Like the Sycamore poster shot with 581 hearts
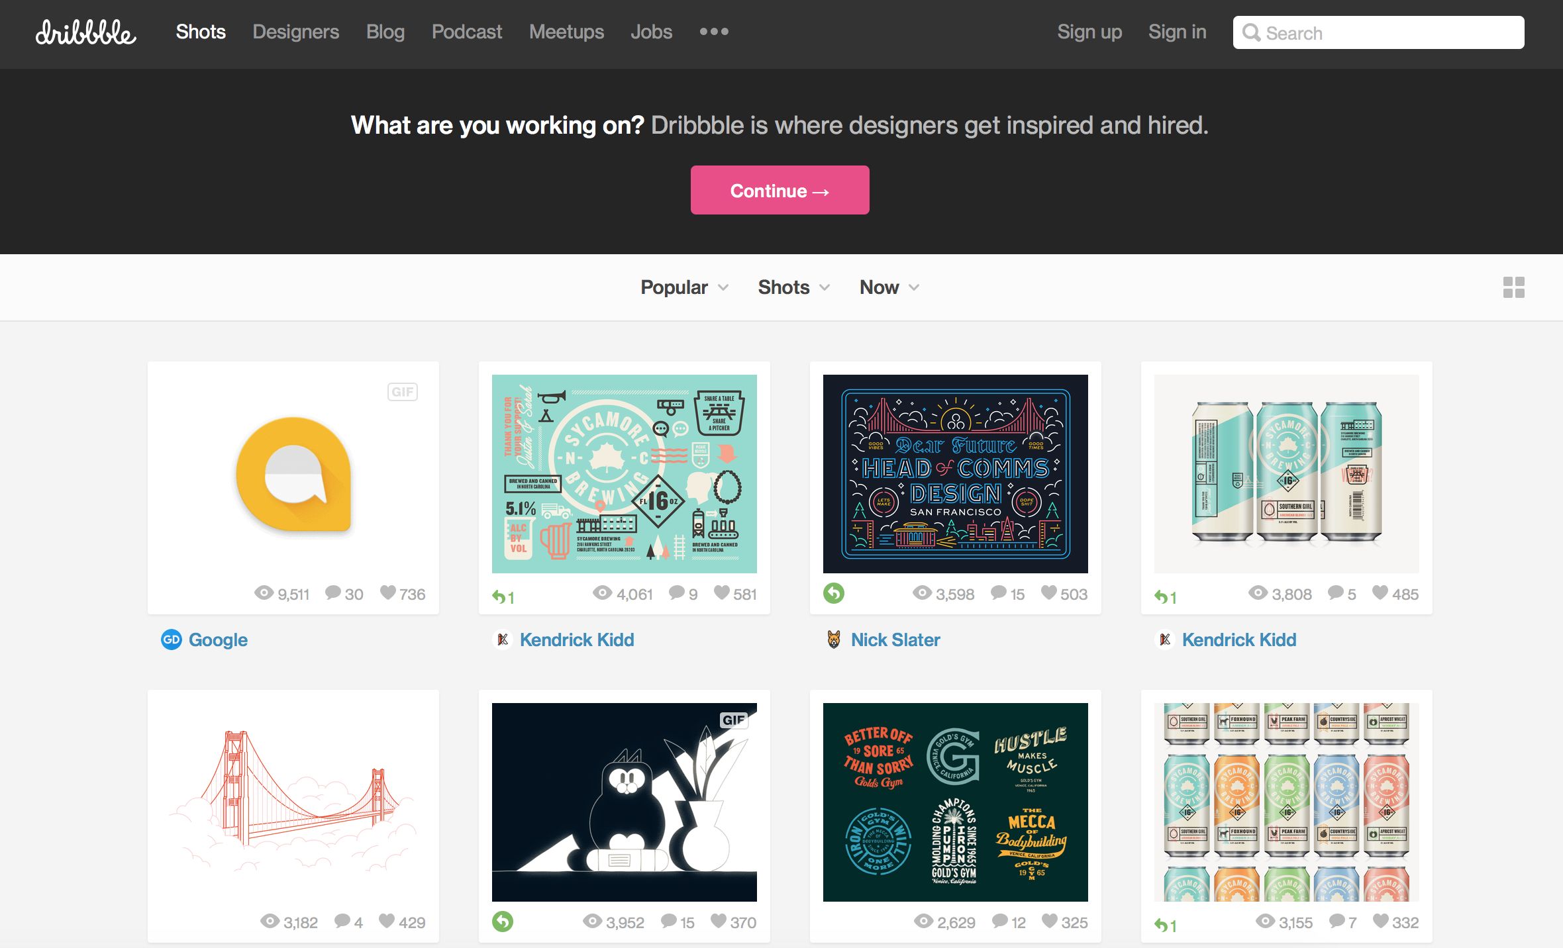This screenshot has height=948, width=1563. point(722,592)
